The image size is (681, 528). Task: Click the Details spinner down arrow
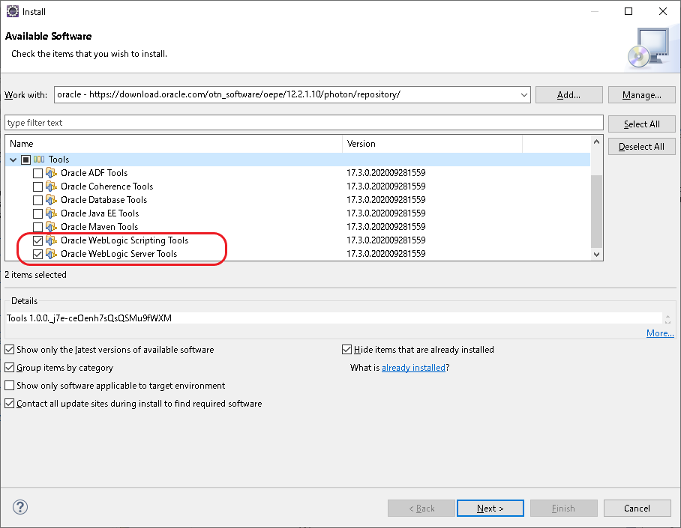click(x=668, y=321)
